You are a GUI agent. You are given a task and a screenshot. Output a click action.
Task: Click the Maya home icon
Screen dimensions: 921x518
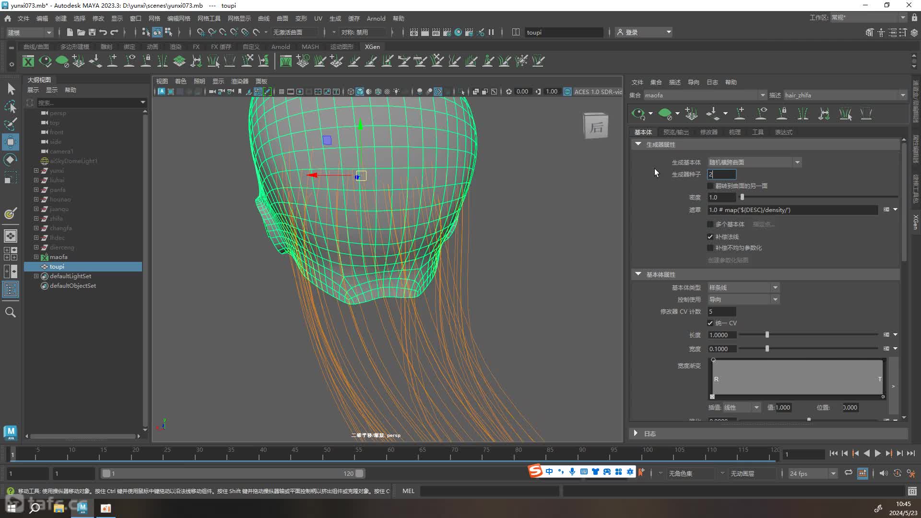8,18
